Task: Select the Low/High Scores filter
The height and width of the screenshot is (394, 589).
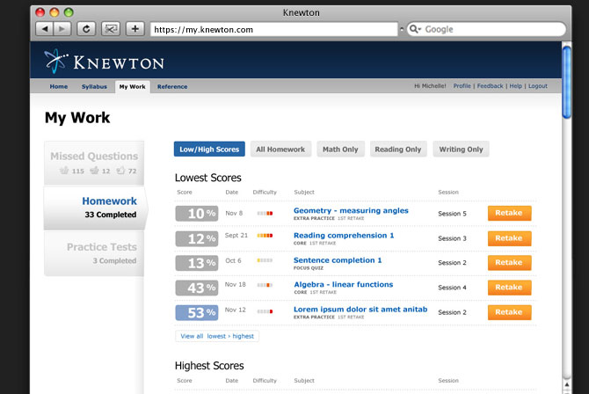Action: 208,150
